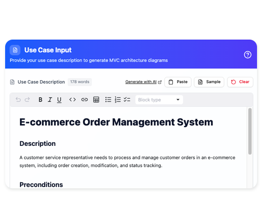Screen dimensions: 264x213
Task: Click the document icon beside Use Case Input
Action: click(15, 50)
